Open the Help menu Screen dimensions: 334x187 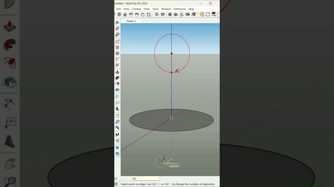coord(191,9)
